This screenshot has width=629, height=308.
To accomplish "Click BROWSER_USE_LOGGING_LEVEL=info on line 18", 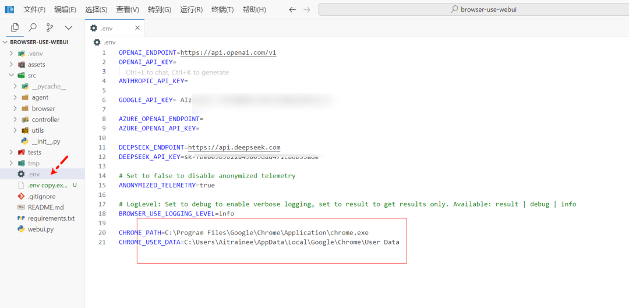I will tap(176, 214).
